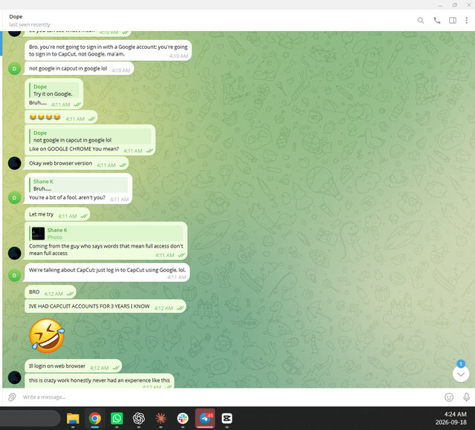Screen dimensions: 475x430
Task: Click the D avatar beside 'not google in capcut'
Action: click(x=15, y=69)
